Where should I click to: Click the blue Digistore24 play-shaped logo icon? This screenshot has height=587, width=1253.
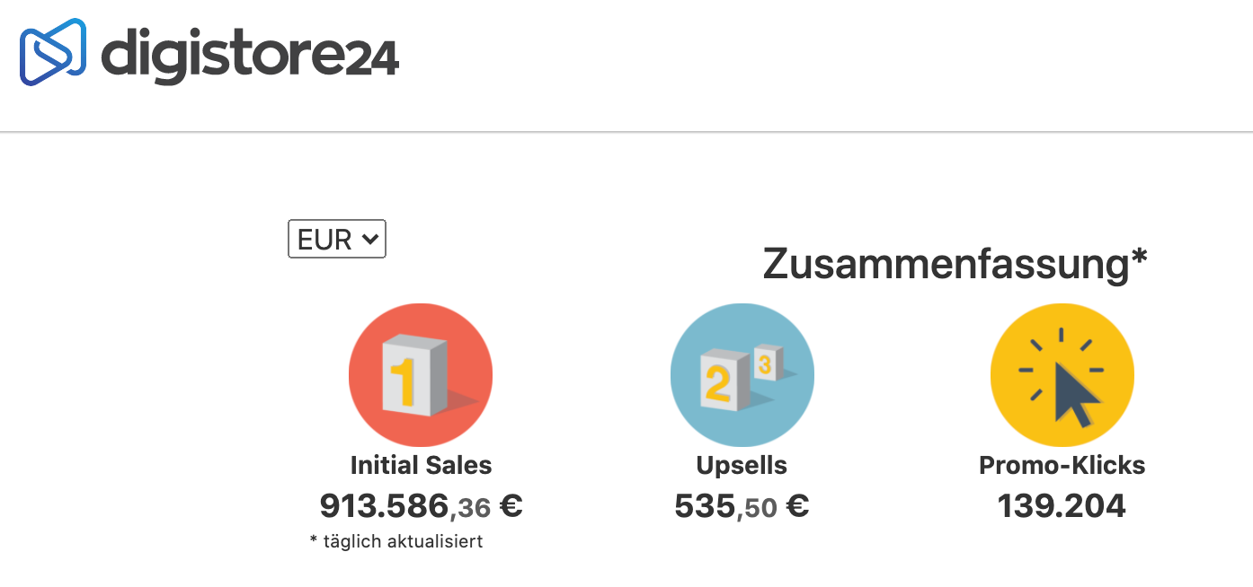pos(53,52)
